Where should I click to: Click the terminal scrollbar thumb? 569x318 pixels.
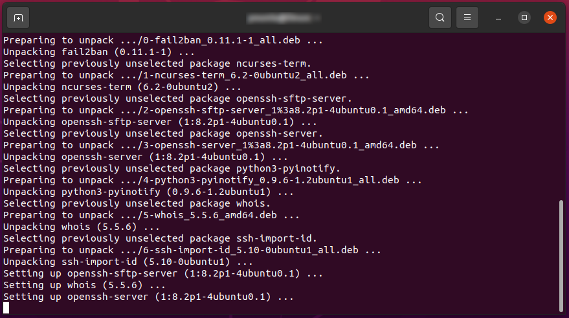click(x=561, y=256)
